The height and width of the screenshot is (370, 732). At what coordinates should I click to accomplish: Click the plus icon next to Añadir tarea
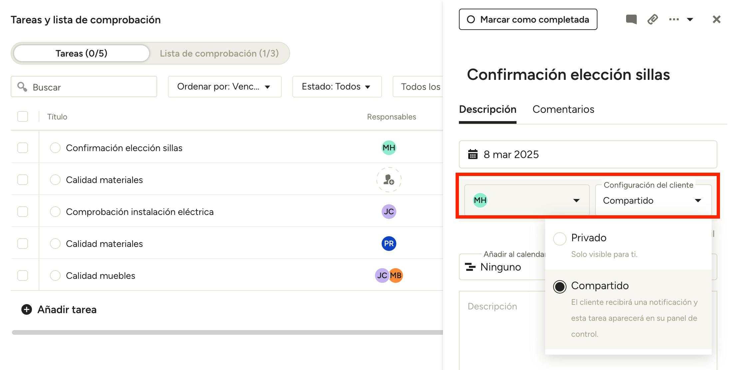27,309
